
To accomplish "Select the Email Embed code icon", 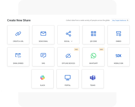I will click(x=18, y=55).
